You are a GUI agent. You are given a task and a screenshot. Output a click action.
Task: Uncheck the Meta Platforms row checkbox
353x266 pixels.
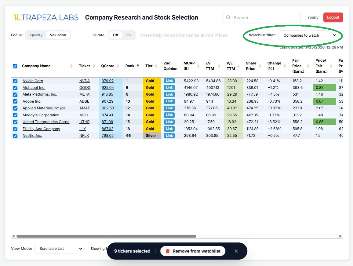pos(15,95)
